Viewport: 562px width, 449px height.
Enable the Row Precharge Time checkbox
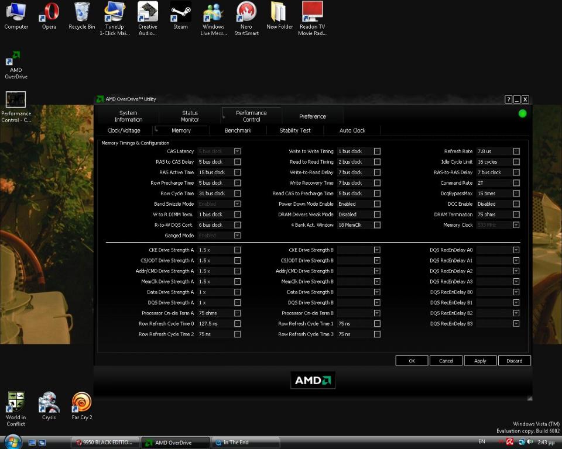click(237, 183)
